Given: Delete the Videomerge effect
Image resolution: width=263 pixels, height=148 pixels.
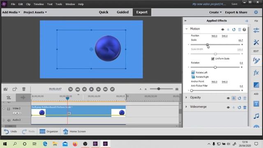Looking at the screenshot, I should tap(245, 107).
